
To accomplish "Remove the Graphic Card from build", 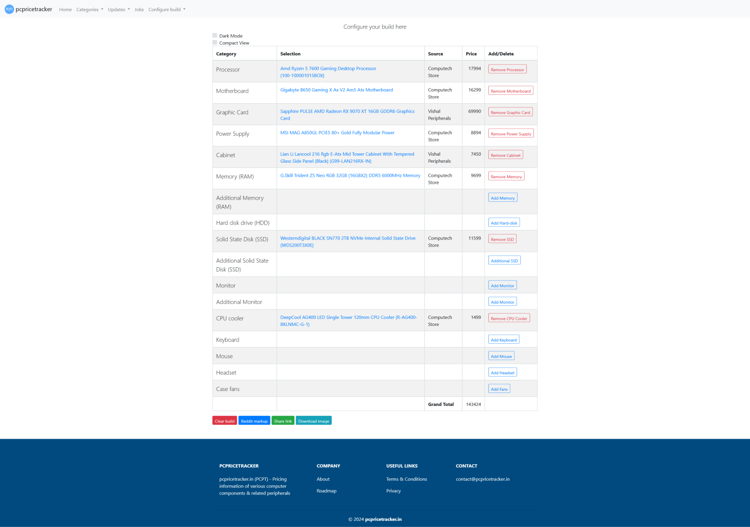I will coord(510,113).
